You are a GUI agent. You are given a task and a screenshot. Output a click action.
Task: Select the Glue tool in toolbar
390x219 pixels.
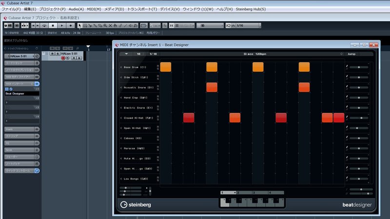95,26
